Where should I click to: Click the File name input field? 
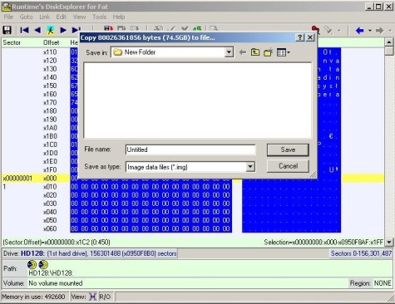tap(190, 150)
